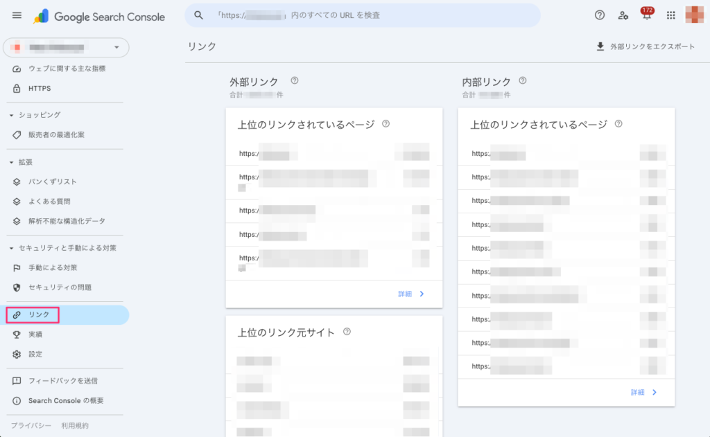Open the property selector dropdown top-left

67,47
